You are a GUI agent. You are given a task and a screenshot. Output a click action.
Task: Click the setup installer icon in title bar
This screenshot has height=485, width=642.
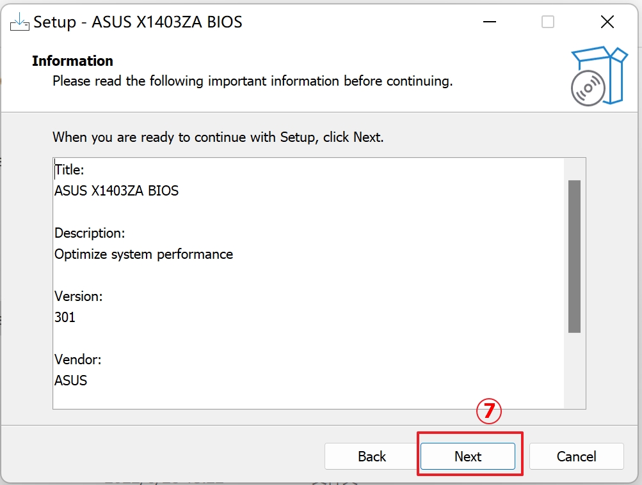[x=19, y=22]
